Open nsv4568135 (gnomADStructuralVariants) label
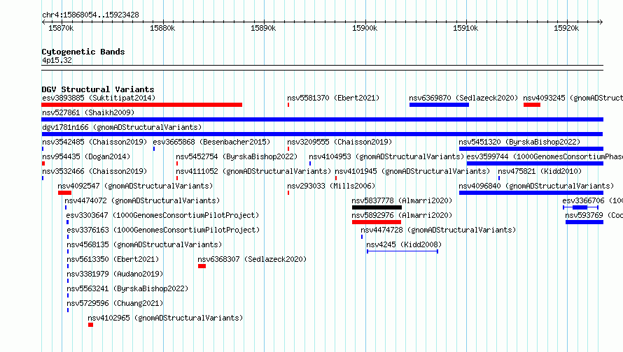623x352 pixels. (144, 244)
